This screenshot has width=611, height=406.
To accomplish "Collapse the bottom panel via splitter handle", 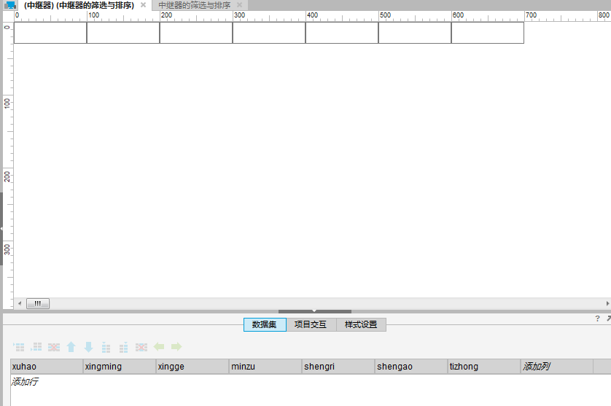I will [315, 311].
